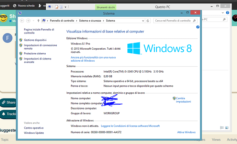
Task: Click Cambia impostazioni link
Action: pyautogui.click(x=183, y=100)
